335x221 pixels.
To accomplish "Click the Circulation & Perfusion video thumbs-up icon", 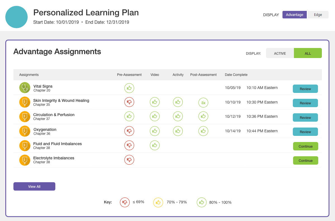I will pos(155,116).
